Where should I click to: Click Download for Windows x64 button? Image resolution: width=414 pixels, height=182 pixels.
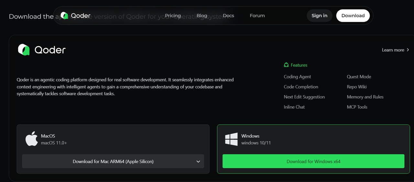coord(313,161)
